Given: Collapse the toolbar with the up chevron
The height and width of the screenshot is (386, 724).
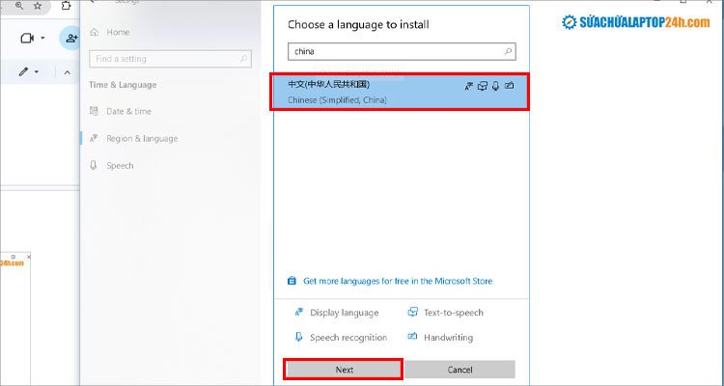Looking at the screenshot, I should click(68, 72).
